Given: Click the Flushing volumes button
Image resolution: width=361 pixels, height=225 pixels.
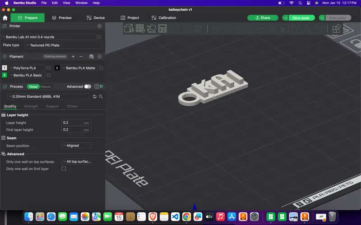Looking at the screenshot, I should click(x=55, y=57).
